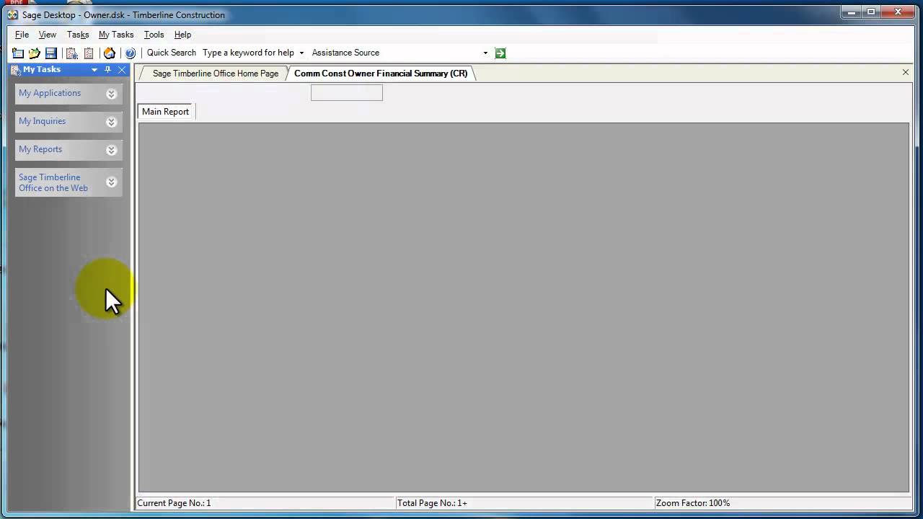Open the File menu
The width and height of the screenshot is (923, 519).
tap(22, 35)
